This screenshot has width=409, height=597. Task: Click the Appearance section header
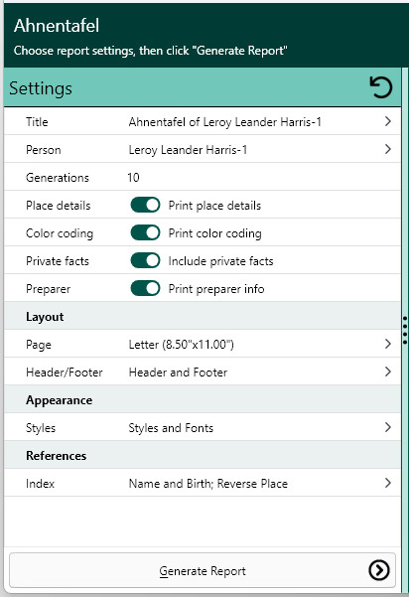59,400
